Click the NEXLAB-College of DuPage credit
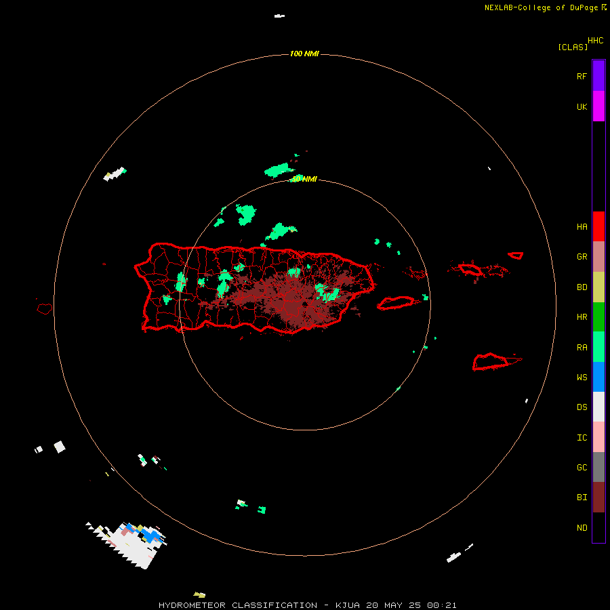610x610 pixels. [545, 7]
